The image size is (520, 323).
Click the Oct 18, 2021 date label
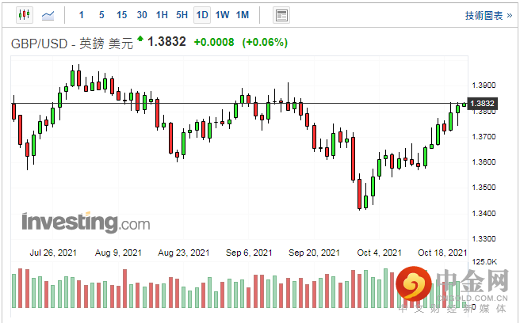442,253
